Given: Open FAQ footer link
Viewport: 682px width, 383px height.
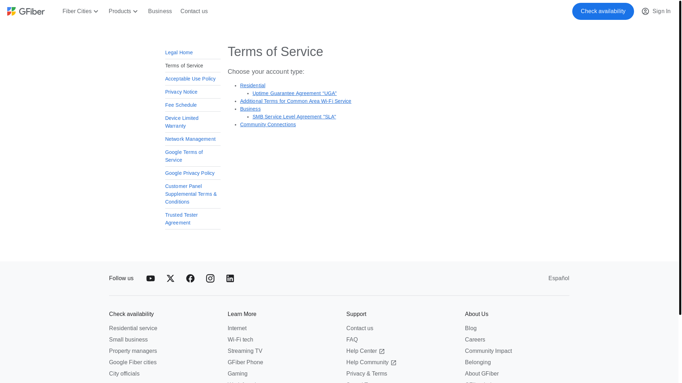Looking at the screenshot, I should 352,340.
